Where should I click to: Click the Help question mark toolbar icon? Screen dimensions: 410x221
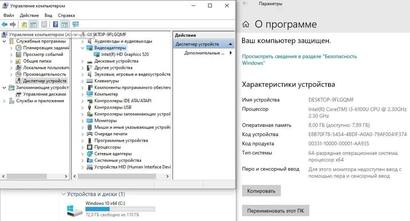(55, 25)
